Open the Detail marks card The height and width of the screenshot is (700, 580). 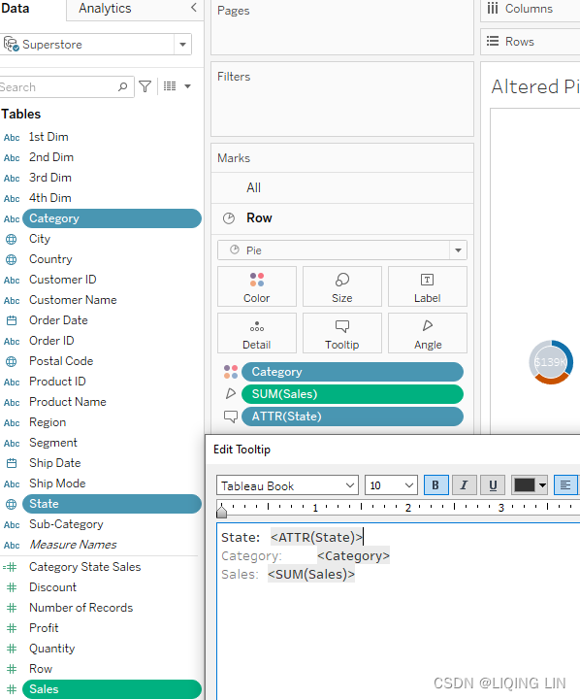(x=257, y=333)
